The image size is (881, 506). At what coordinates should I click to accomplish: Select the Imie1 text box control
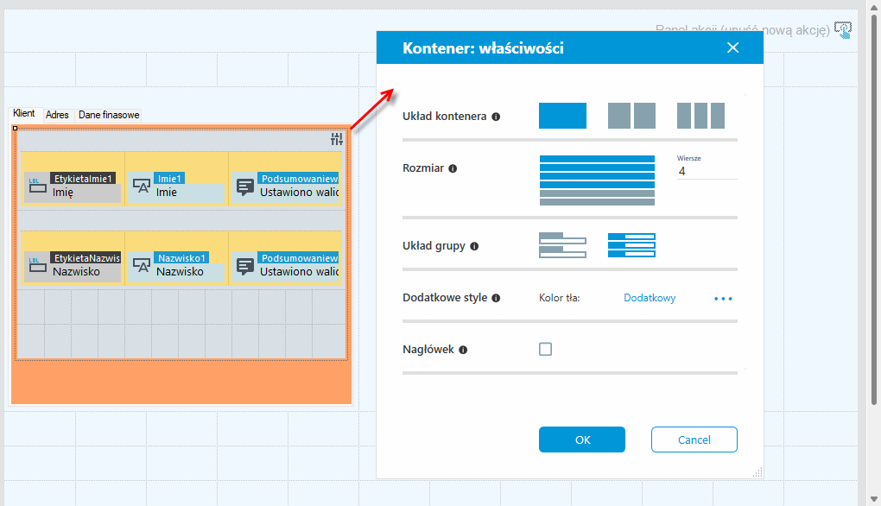tap(176, 186)
